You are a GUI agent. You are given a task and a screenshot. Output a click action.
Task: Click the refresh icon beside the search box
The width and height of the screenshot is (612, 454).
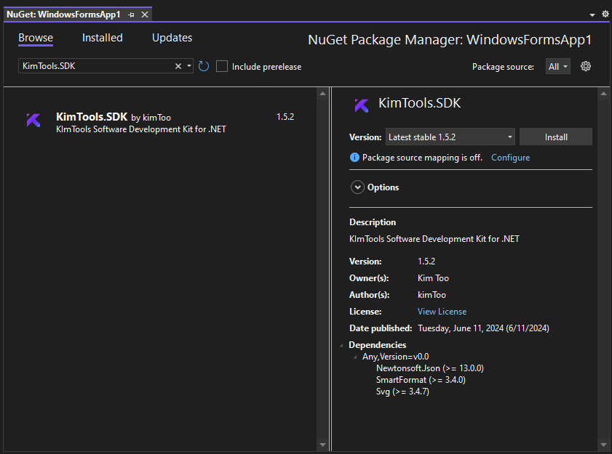click(204, 66)
